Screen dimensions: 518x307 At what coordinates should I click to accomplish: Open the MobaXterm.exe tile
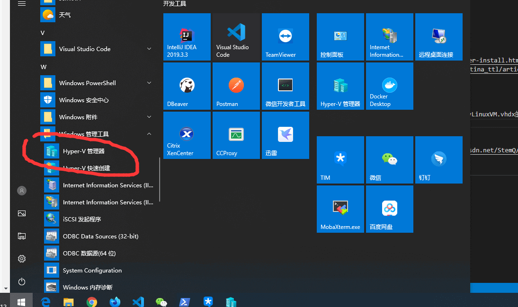[x=340, y=209]
